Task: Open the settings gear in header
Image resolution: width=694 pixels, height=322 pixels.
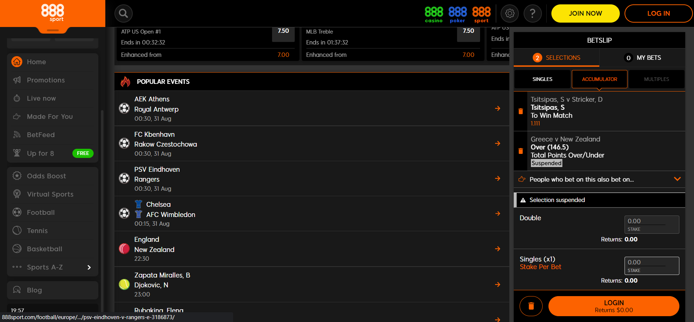Action: [x=510, y=13]
